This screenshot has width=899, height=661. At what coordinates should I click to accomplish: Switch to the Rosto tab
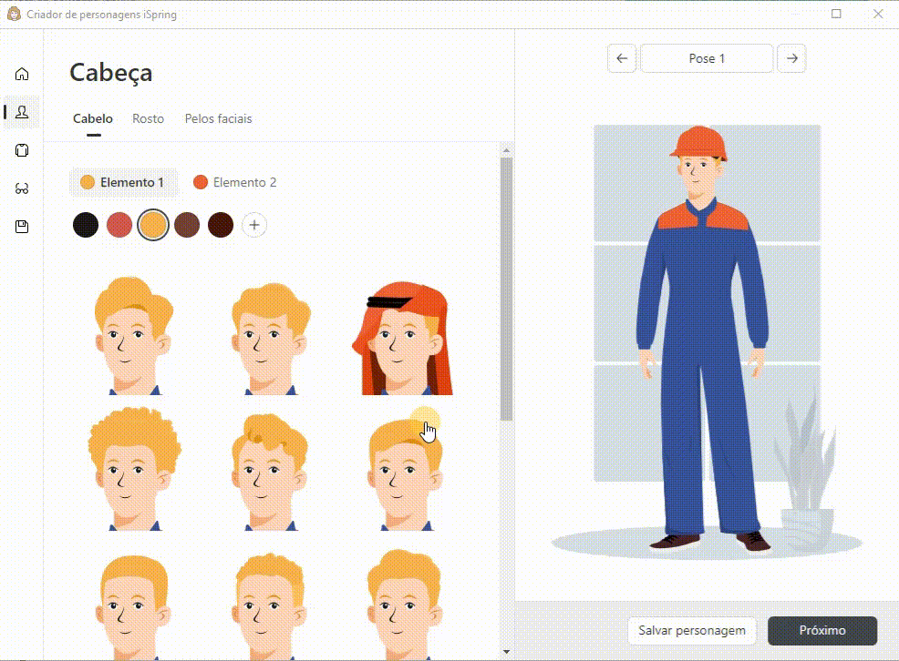coord(148,118)
